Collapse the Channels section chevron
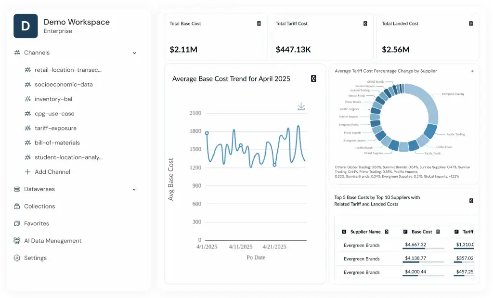The height and width of the screenshot is (298, 493). point(134,53)
